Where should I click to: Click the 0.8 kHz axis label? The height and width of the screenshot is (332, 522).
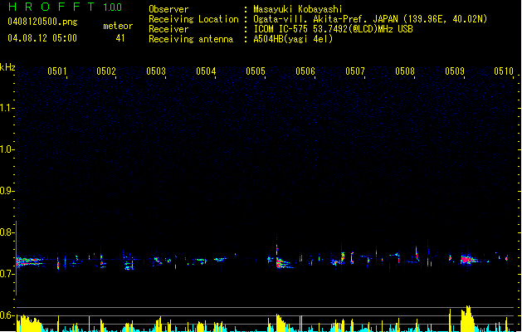pos(7,232)
